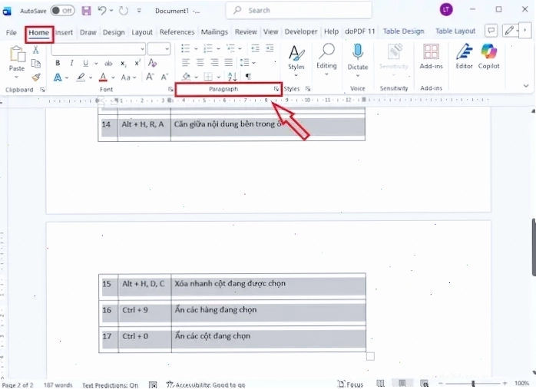Click the user account avatar
Image resolution: width=536 pixels, height=389 pixels.
point(446,9)
